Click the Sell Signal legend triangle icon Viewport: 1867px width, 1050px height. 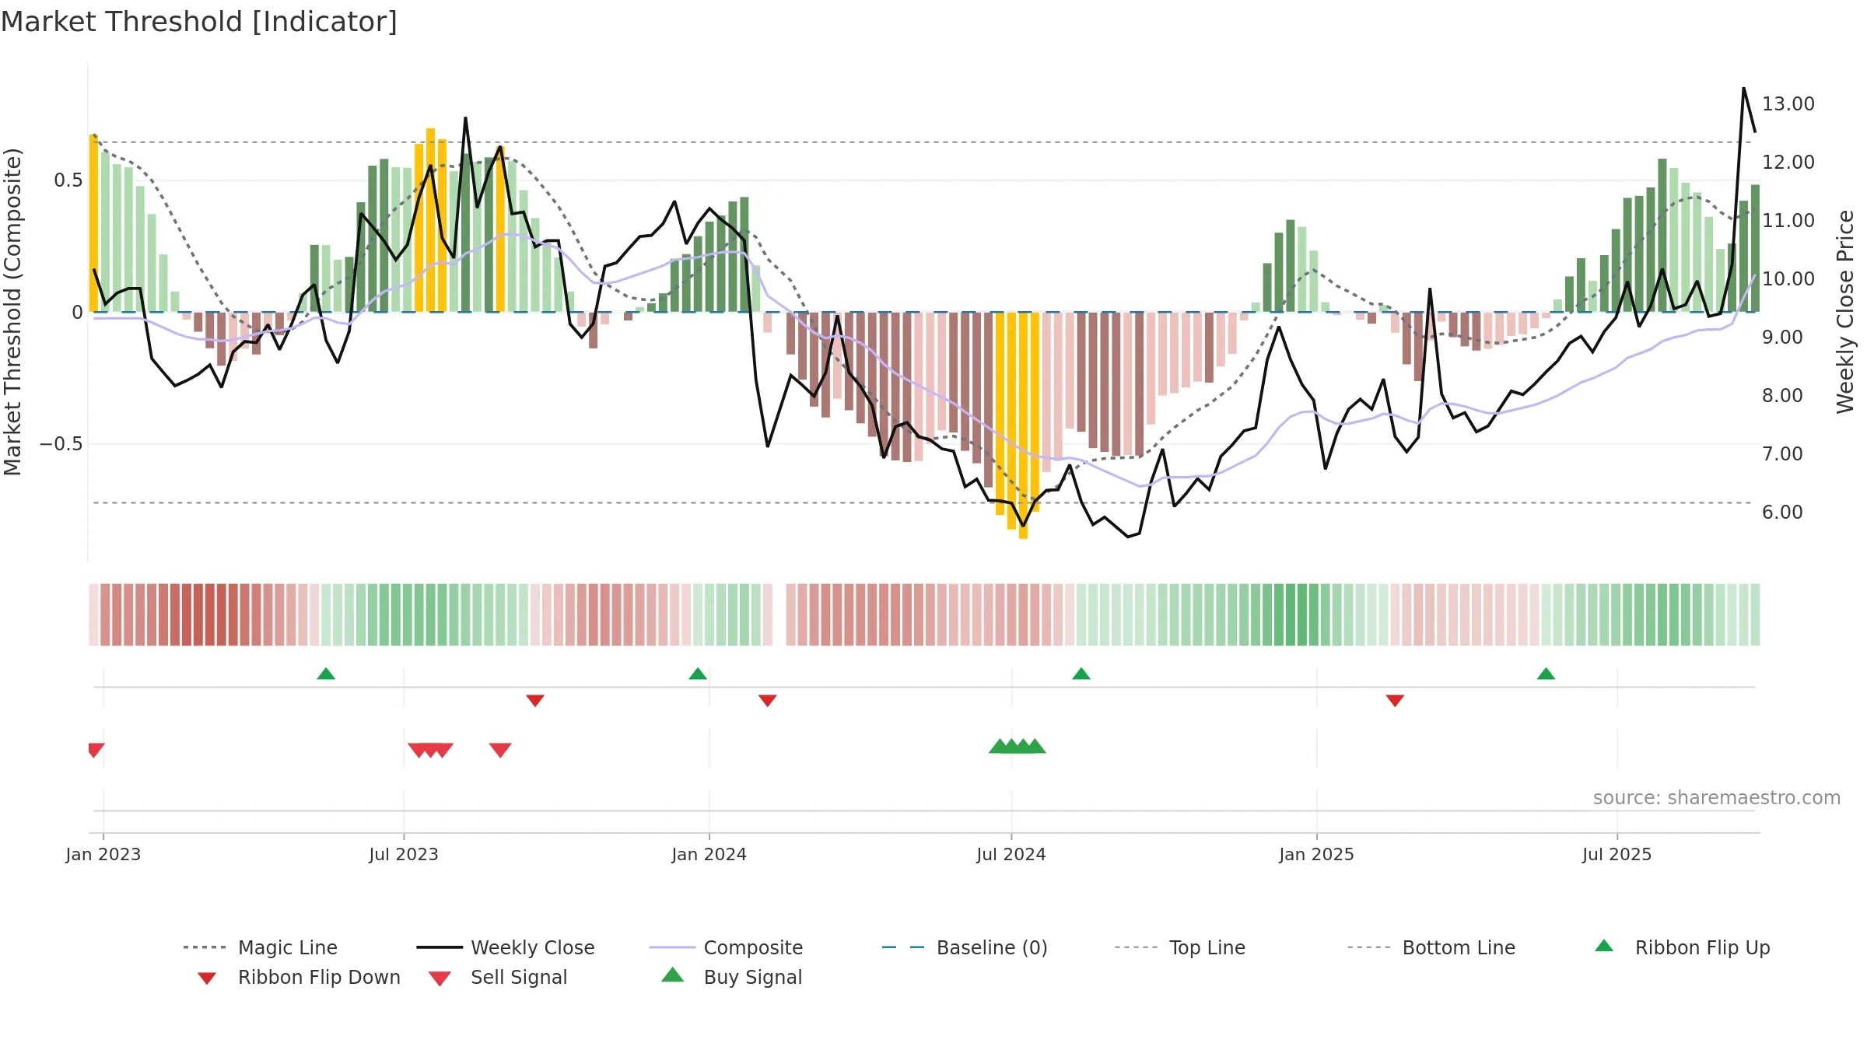(x=440, y=978)
